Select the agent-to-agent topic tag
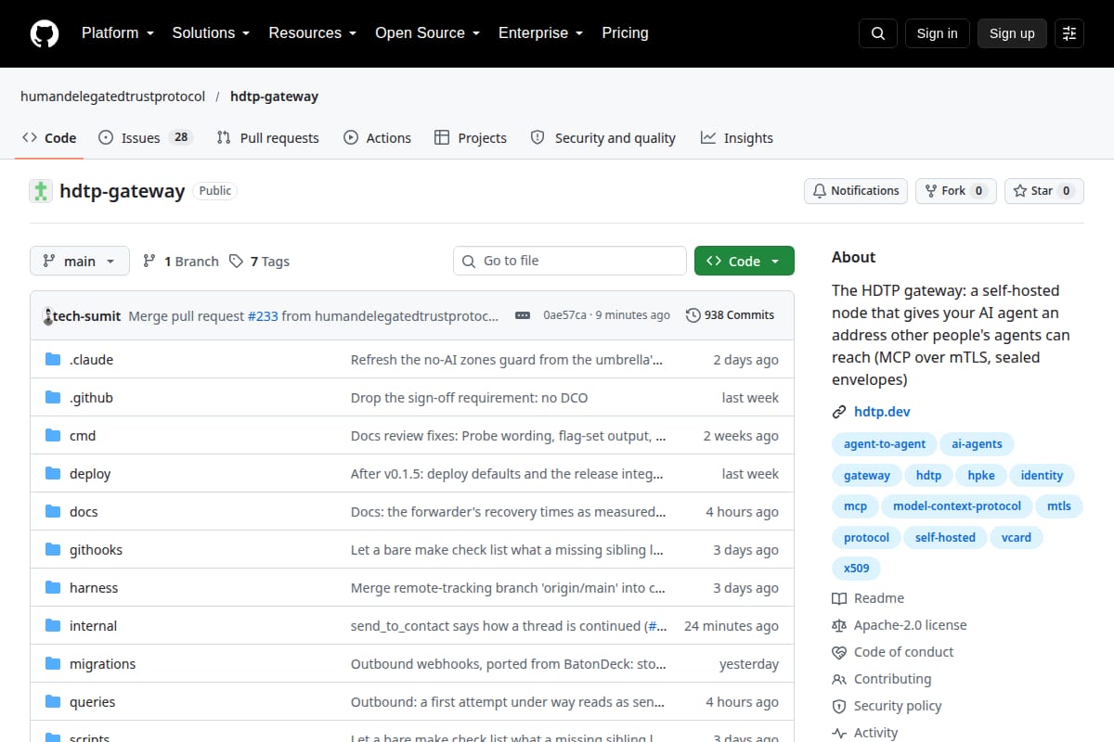 (x=885, y=444)
